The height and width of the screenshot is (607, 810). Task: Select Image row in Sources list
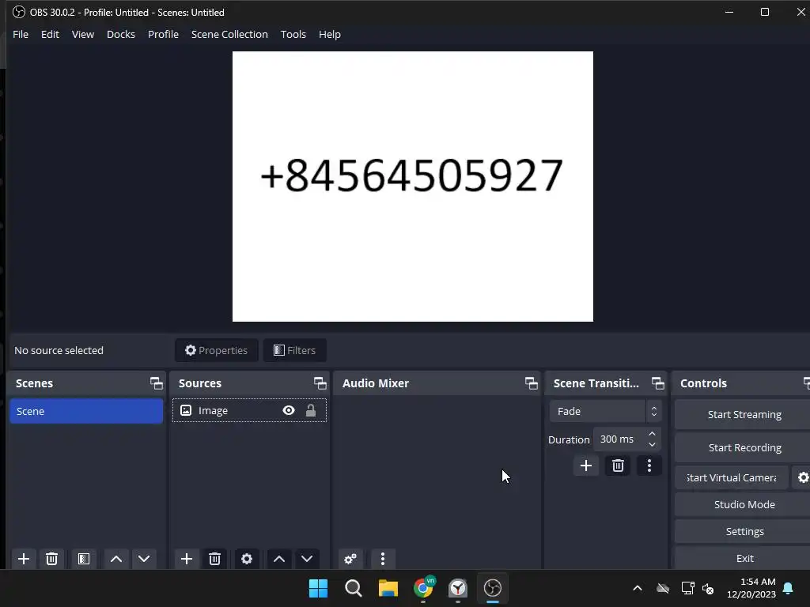point(249,410)
